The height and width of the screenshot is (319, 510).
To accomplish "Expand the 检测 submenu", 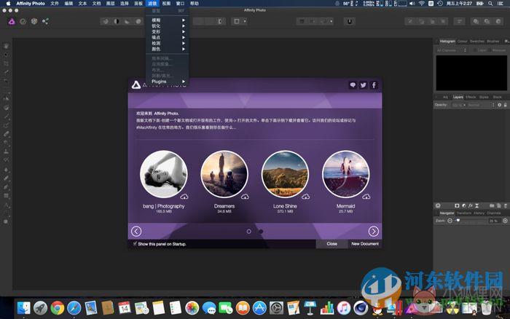I will pyautogui.click(x=168, y=43).
